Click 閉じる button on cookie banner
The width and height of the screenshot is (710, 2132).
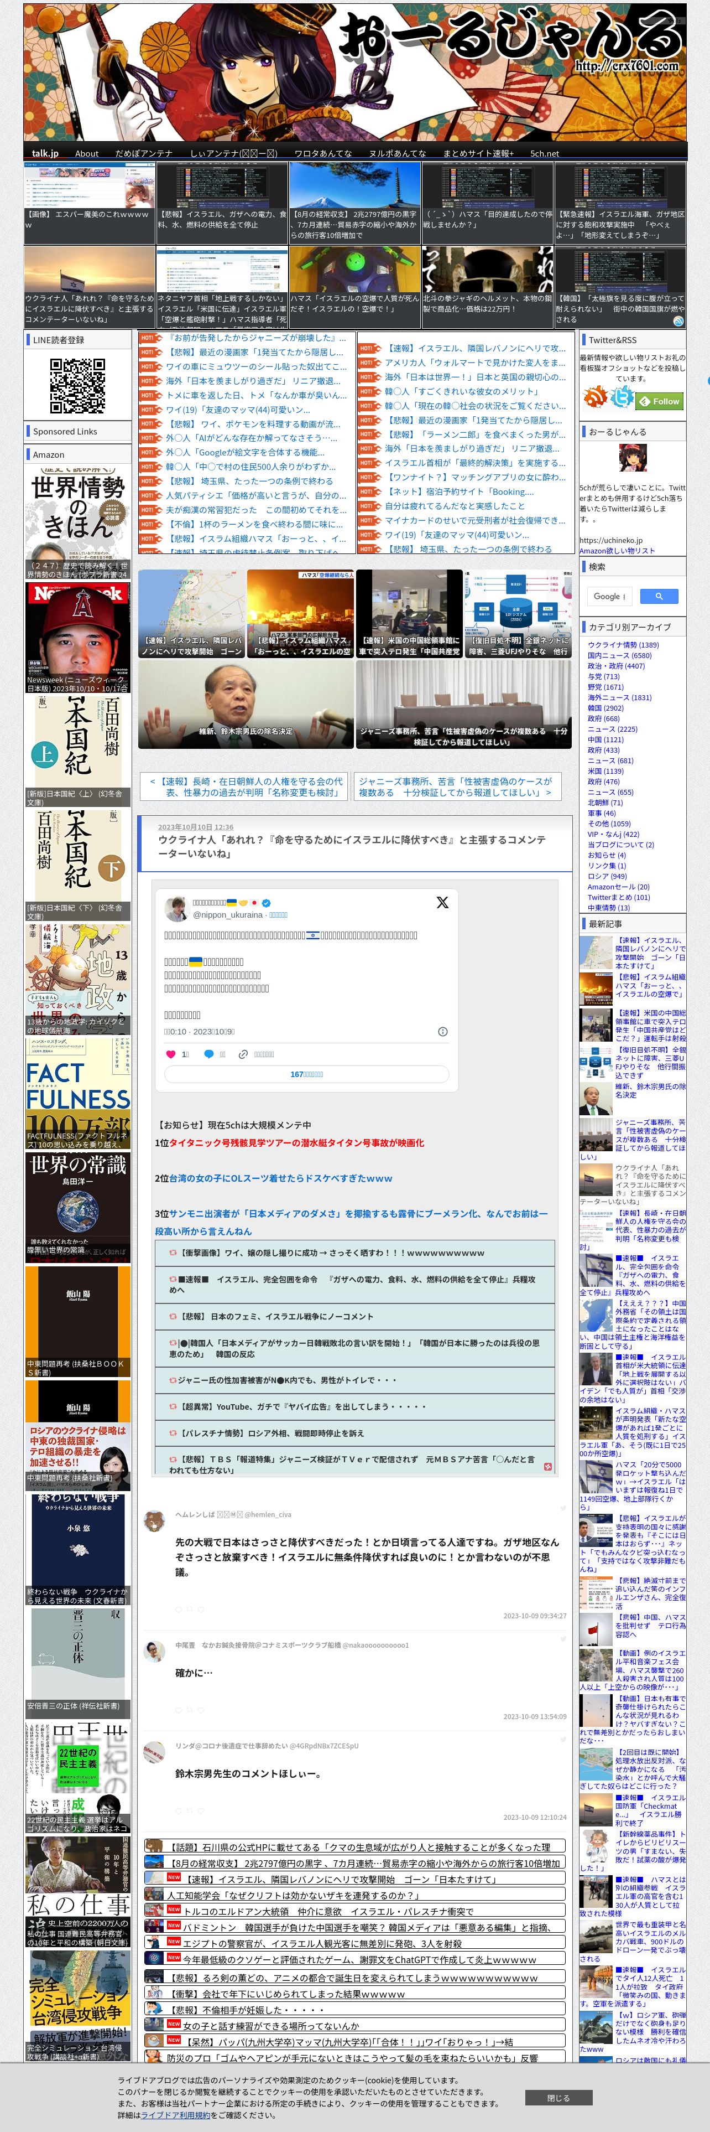(558, 2098)
